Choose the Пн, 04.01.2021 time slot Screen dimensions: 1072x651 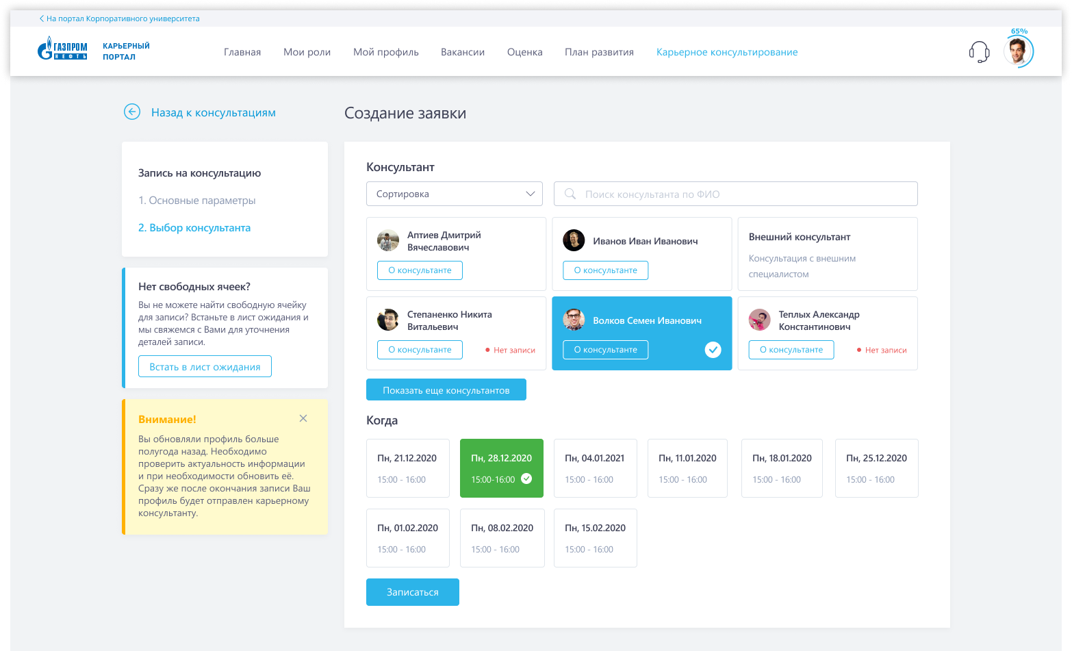point(595,468)
